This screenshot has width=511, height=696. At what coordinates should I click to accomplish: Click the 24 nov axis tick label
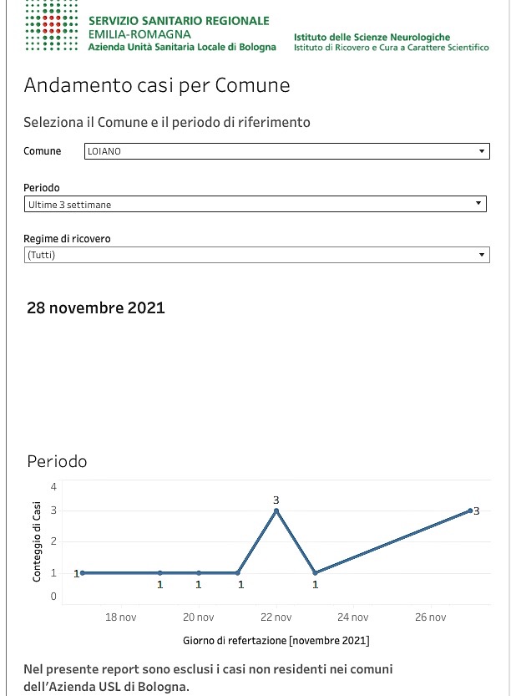[x=353, y=617]
